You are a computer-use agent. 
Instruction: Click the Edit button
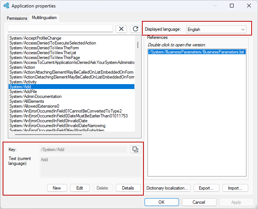[x=80, y=188]
